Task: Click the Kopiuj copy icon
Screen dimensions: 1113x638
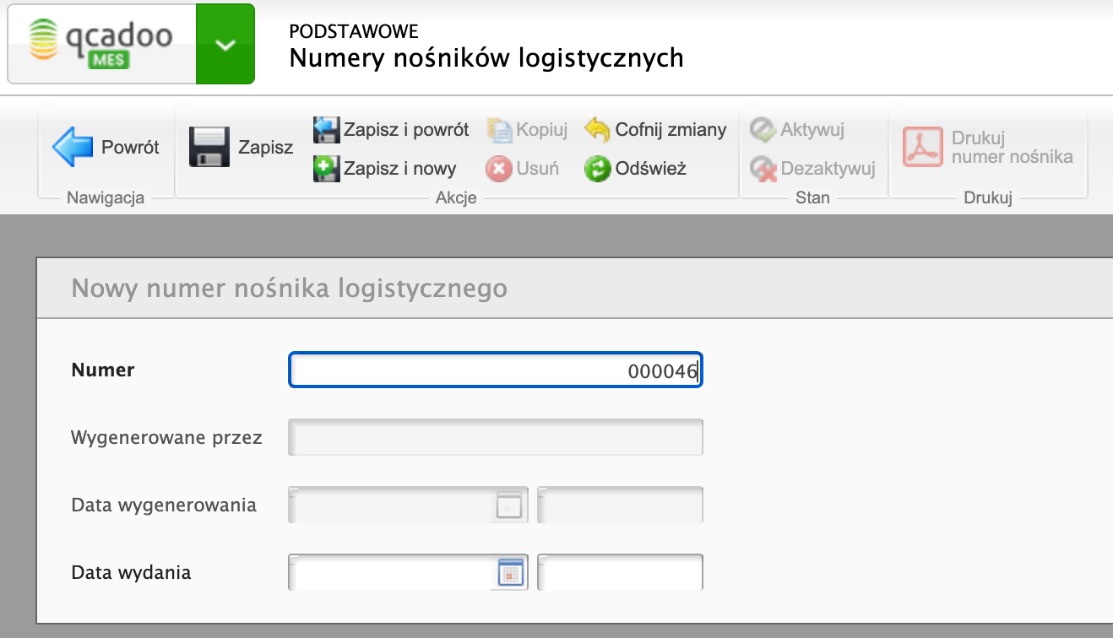Action: (x=500, y=130)
